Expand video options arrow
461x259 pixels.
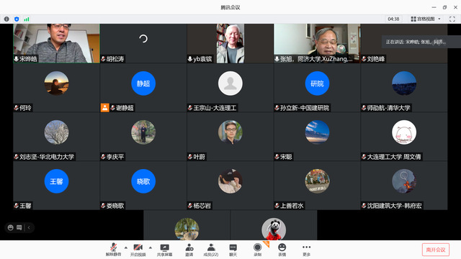[151, 247]
